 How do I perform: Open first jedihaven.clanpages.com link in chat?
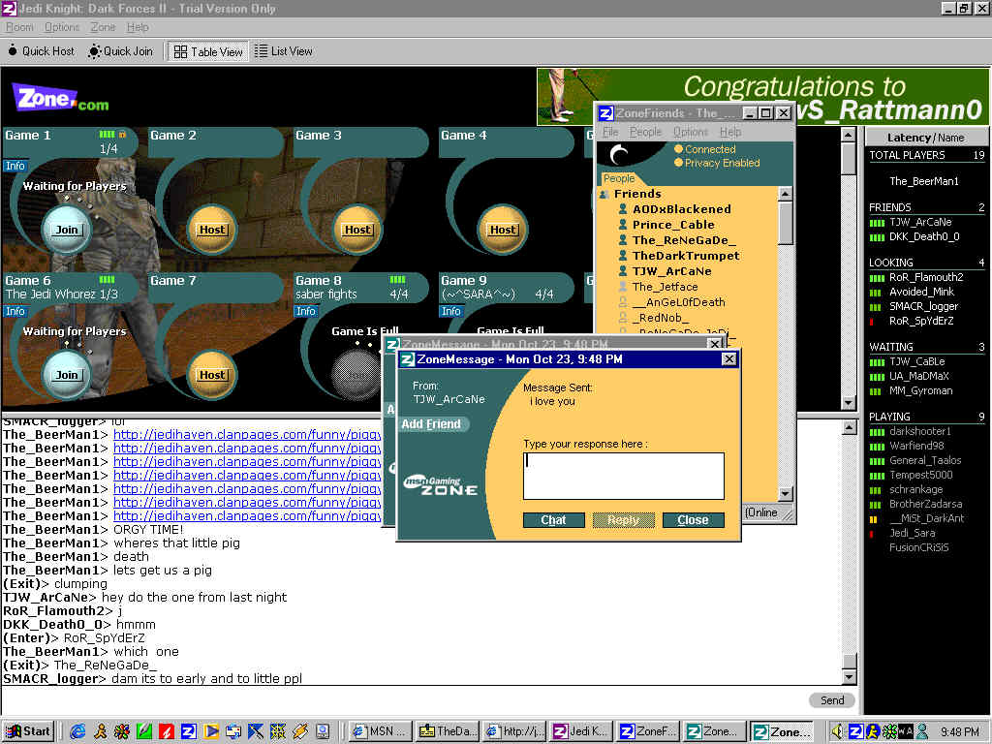coord(247,435)
